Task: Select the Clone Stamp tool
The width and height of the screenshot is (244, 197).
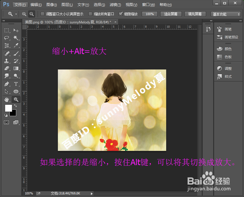Action: click(7, 61)
